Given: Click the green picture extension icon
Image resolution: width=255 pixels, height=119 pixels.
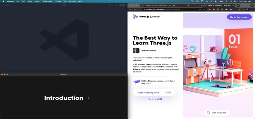Looking at the screenshot, I should click(226, 9).
